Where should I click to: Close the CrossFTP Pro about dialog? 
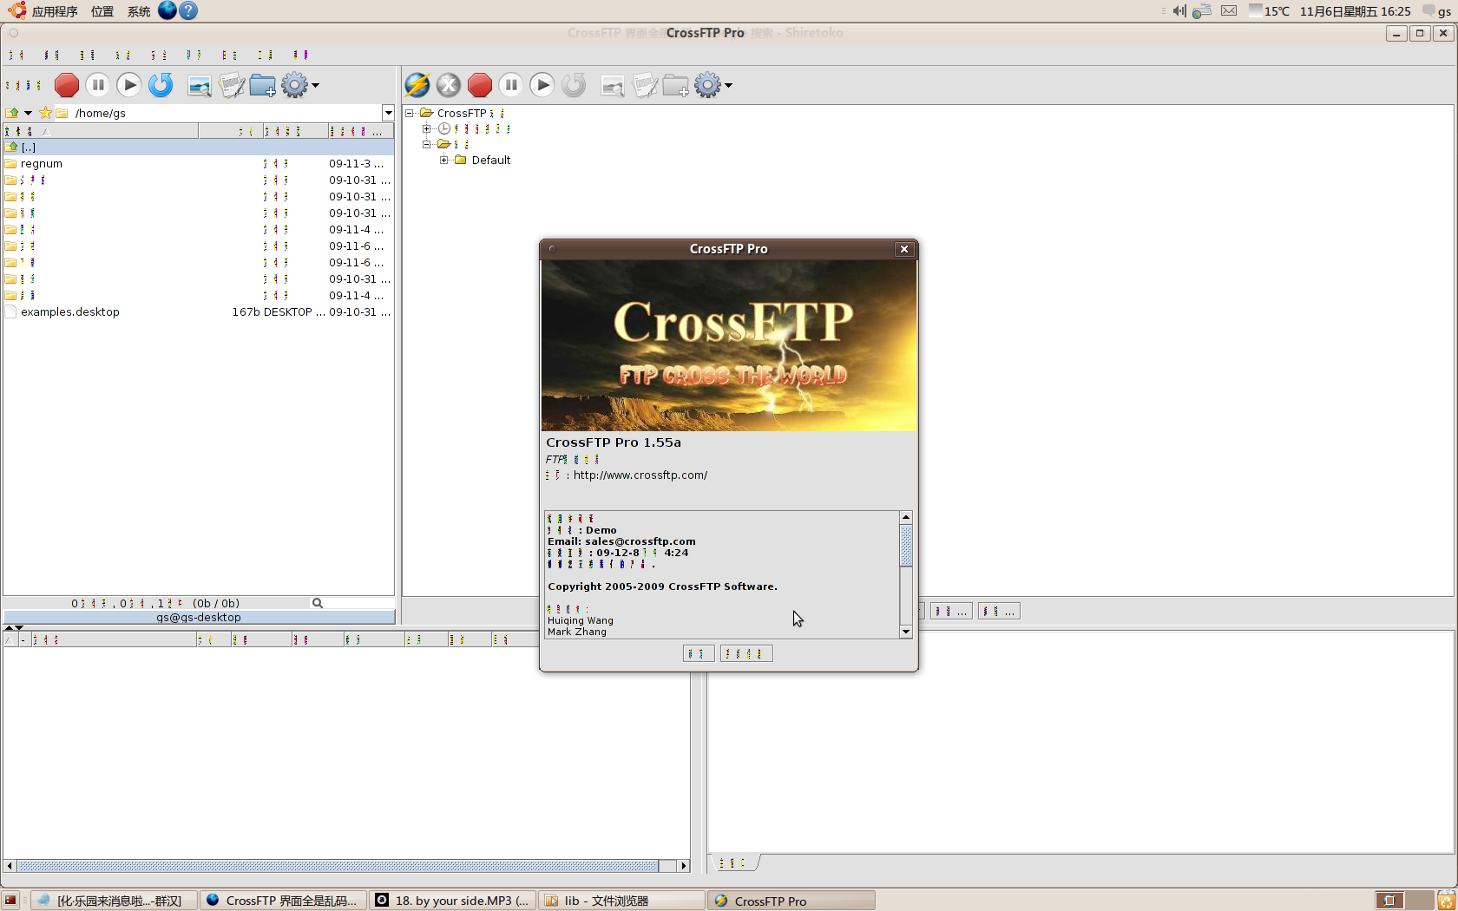pos(904,249)
